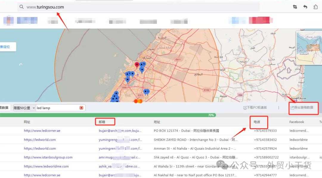The image size is (322, 178).
Task: Click the red map pin marker
Action: click(x=137, y=65)
